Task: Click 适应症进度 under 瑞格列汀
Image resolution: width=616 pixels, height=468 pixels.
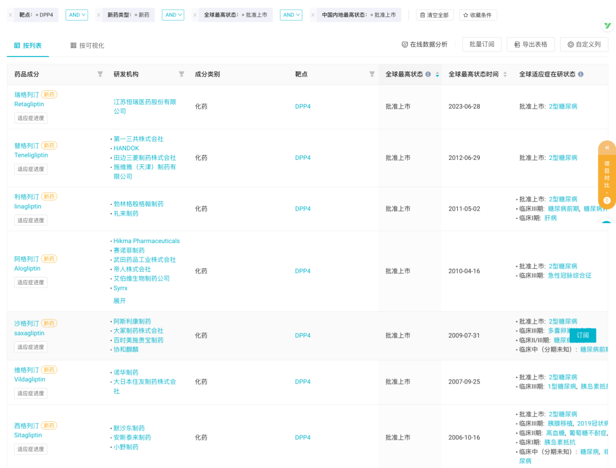Action: (31, 118)
